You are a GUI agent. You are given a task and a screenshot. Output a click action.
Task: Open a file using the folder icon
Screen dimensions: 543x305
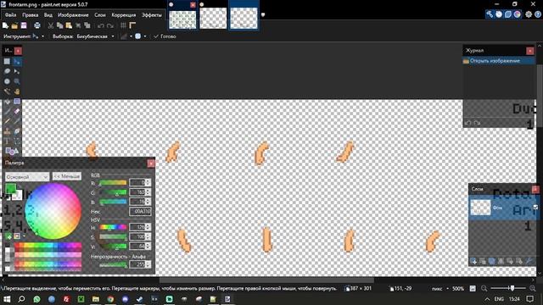(x=14, y=25)
